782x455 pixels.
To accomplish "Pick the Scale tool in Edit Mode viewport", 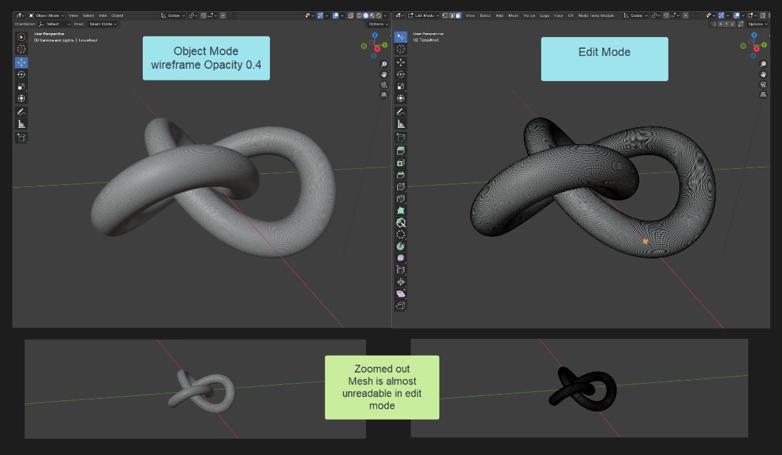I will (401, 86).
